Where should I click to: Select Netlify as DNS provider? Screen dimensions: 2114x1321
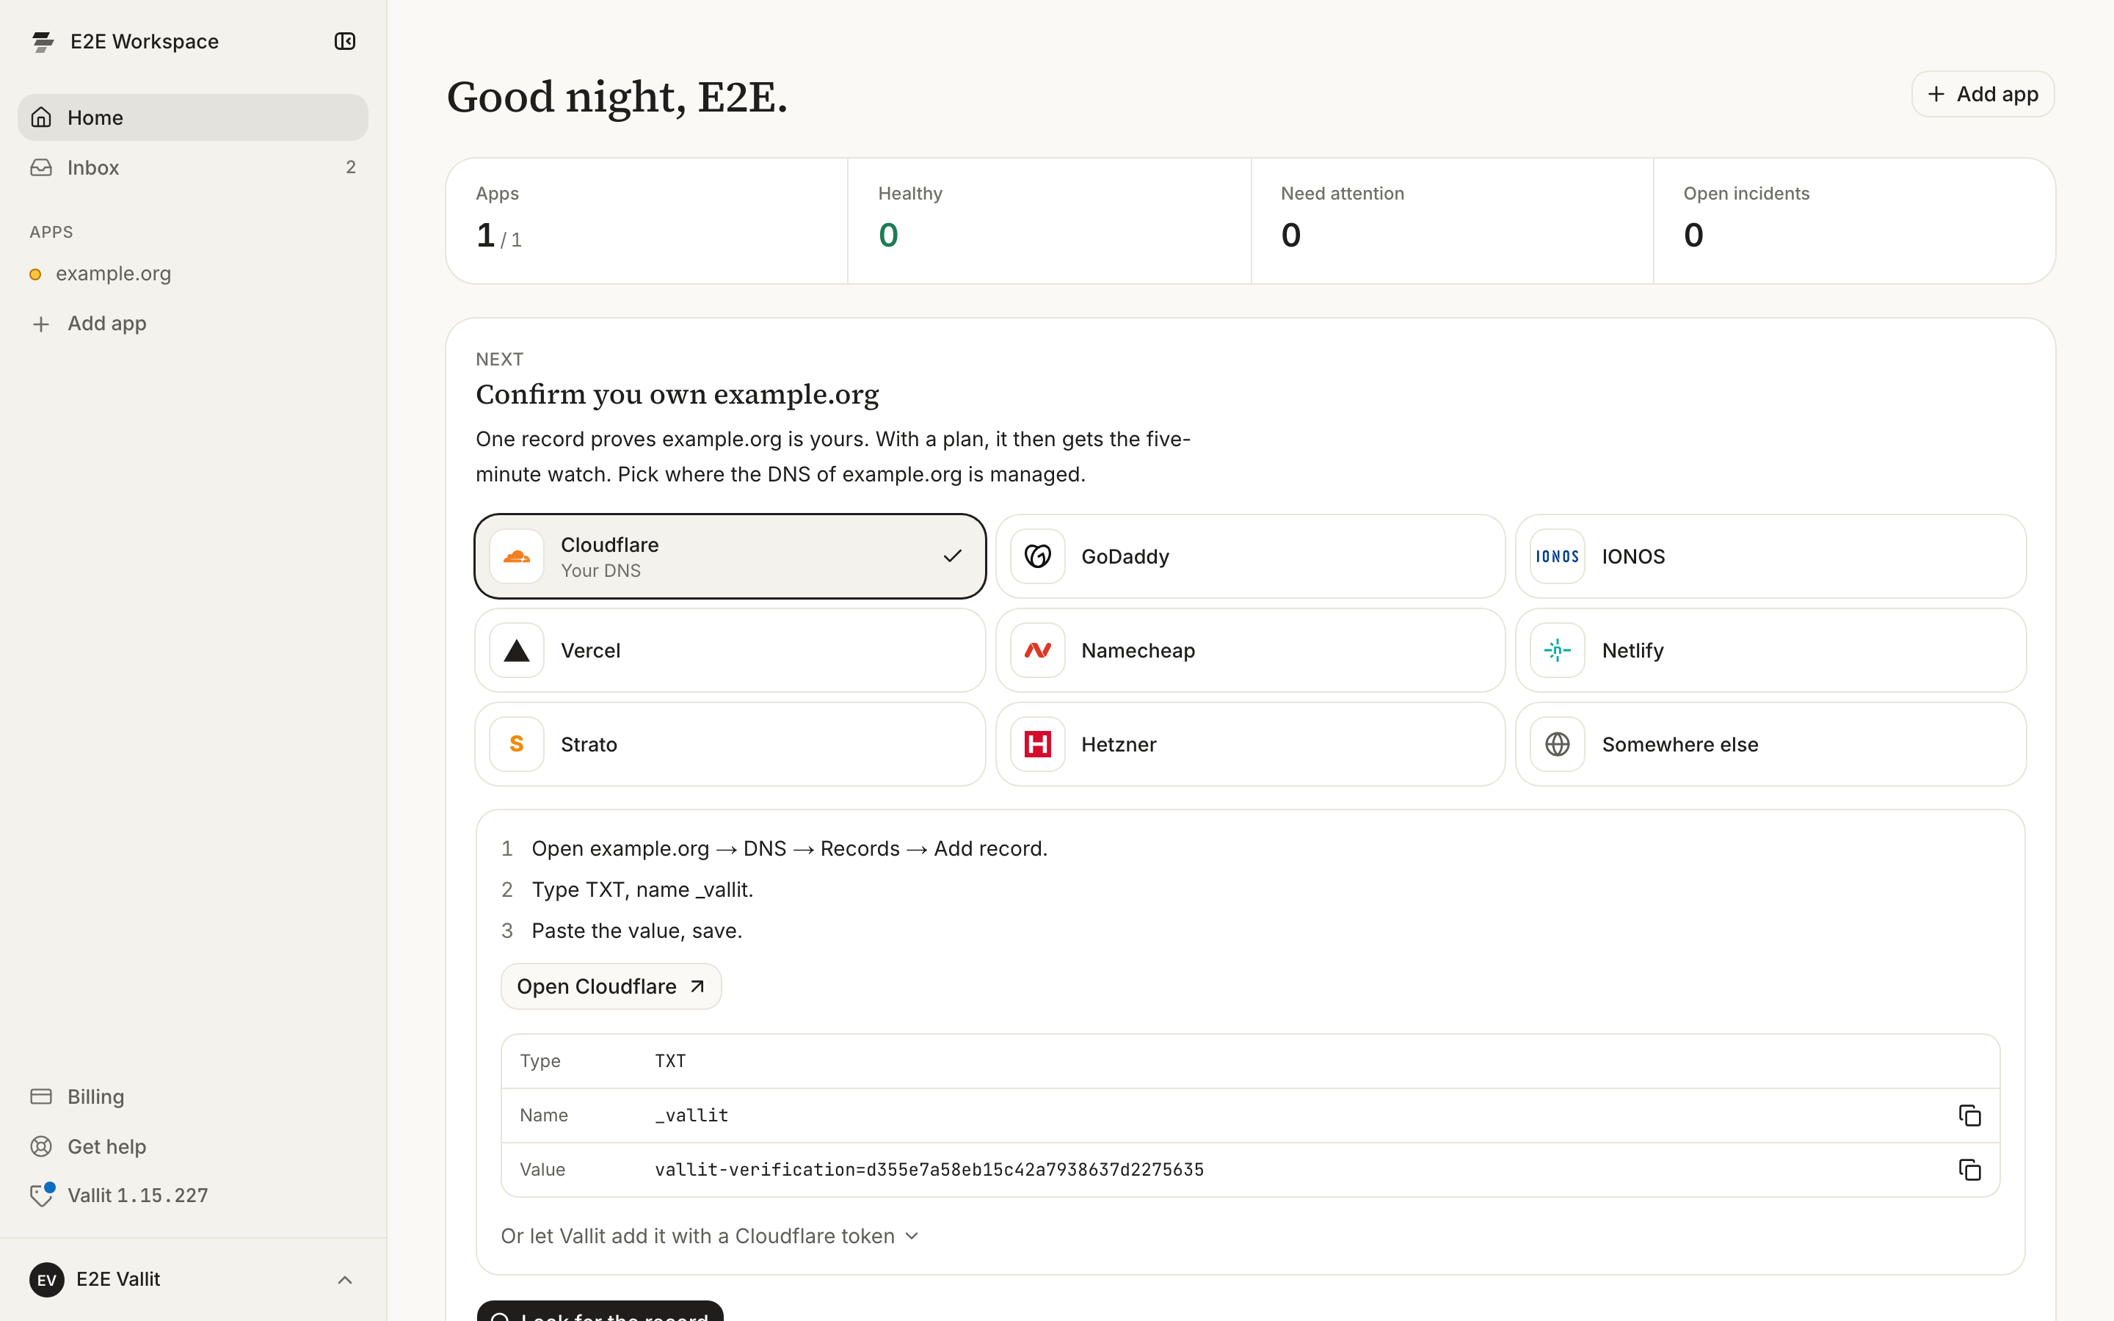click(x=1770, y=650)
